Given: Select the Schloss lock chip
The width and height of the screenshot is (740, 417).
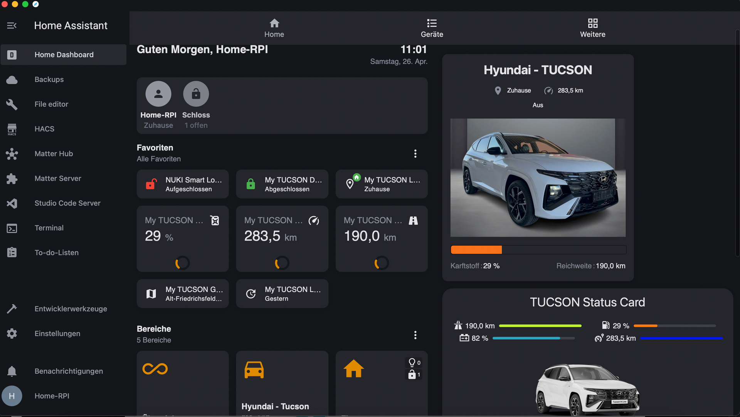Looking at the screenshot, I should click(196, 105).
